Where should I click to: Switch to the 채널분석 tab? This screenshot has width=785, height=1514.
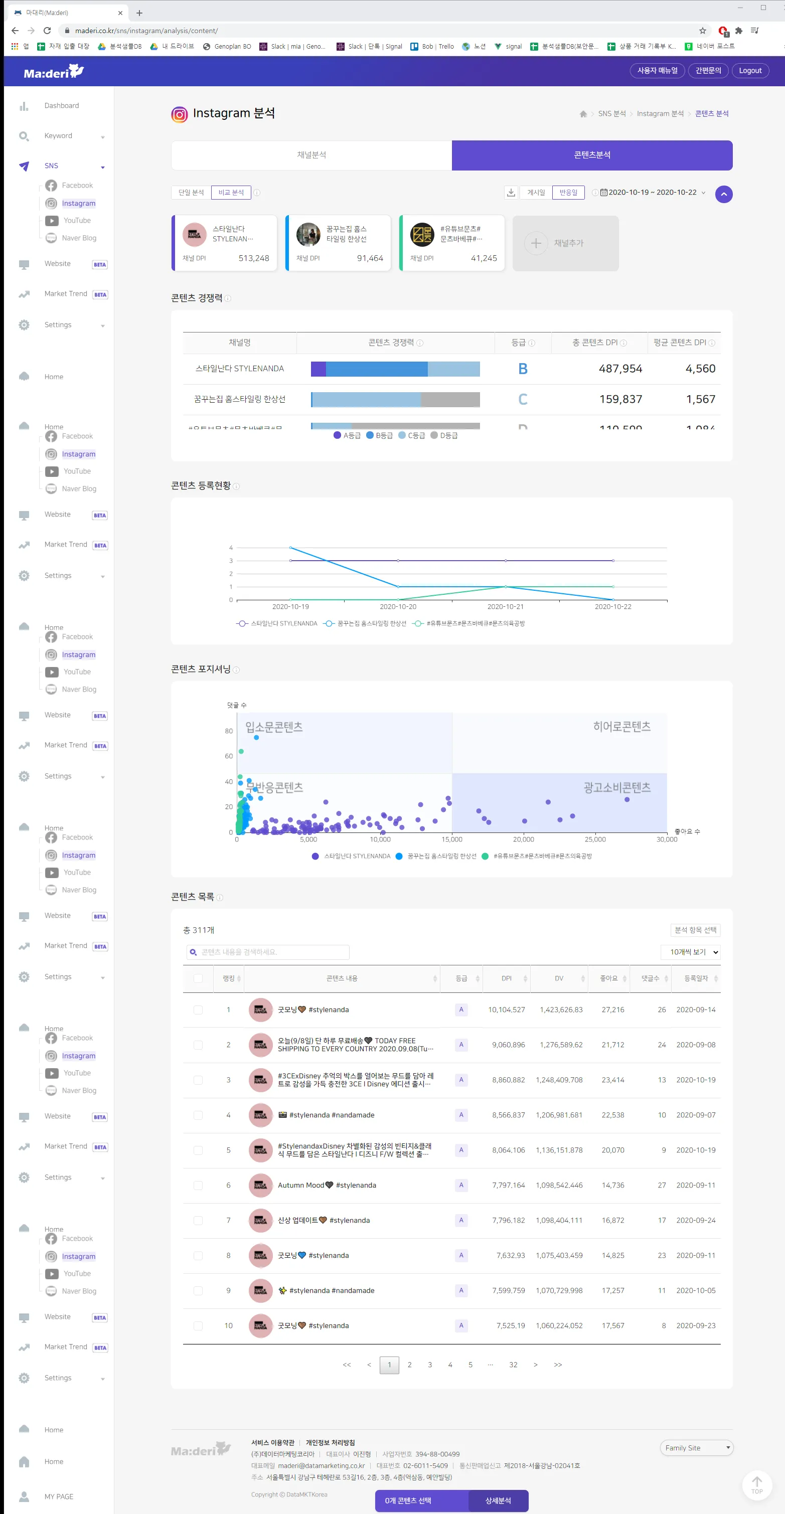click(x=311, y=155)
